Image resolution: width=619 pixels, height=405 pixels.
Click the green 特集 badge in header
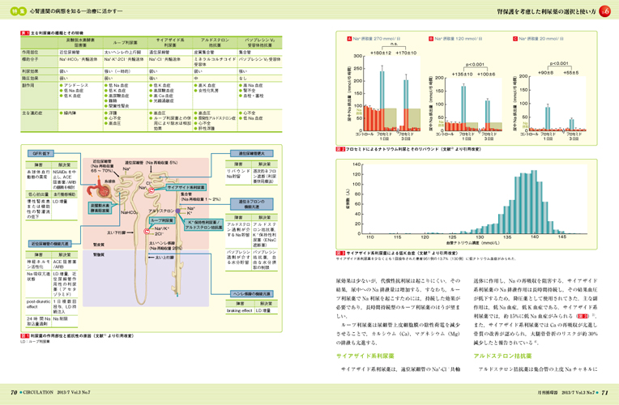(x=18, y=11)
